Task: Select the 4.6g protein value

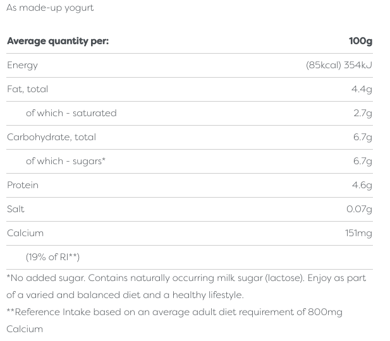Action: (362, 185)
